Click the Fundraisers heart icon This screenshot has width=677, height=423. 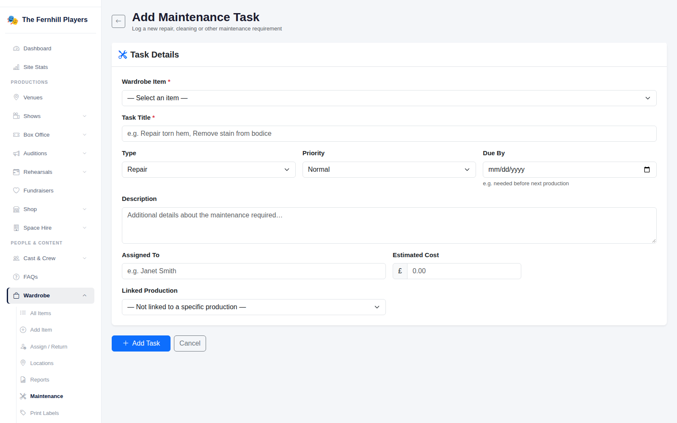coord(16,191)
